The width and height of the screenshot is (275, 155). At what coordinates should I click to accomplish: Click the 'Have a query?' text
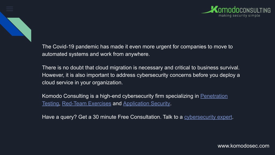pos(113,117)
